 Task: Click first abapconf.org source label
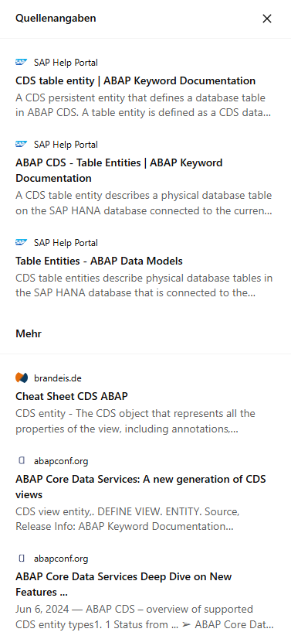[x=61, y=461]
